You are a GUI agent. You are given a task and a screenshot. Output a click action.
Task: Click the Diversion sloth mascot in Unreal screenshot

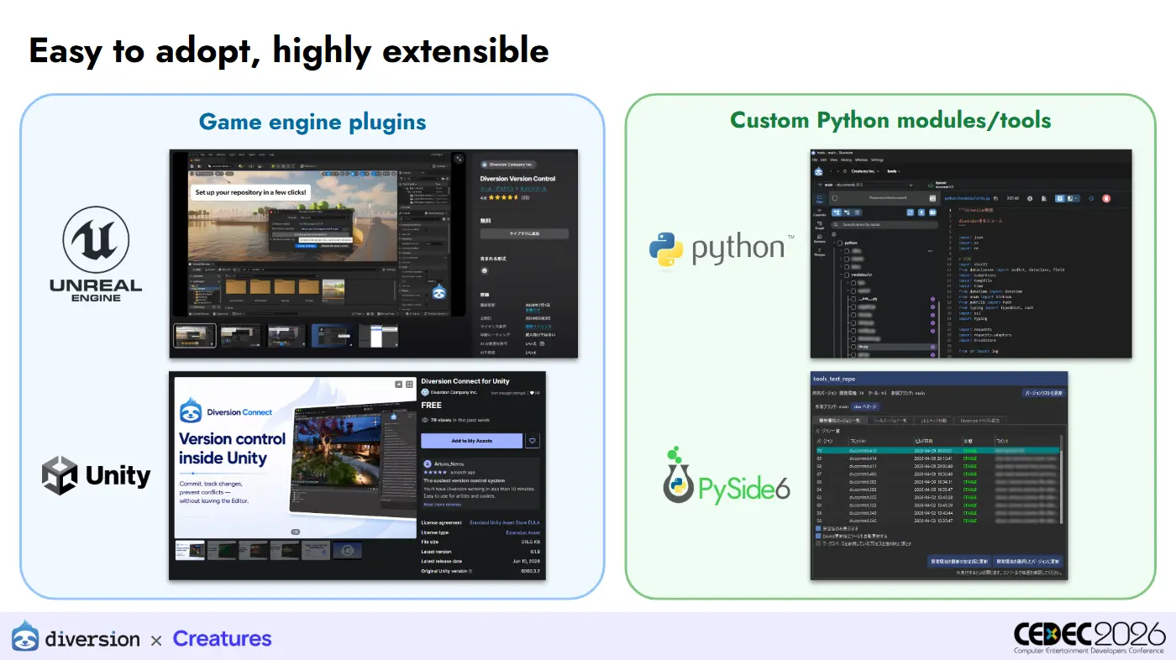pyautogui.click(x=439, y=291)
